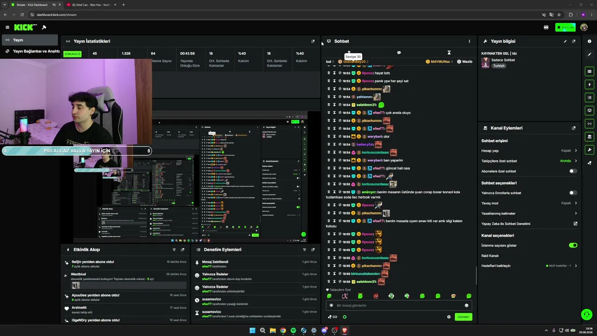The image size is (597, 336).
Task: Open Windows taskbar search
Action: tap(263, 330)
